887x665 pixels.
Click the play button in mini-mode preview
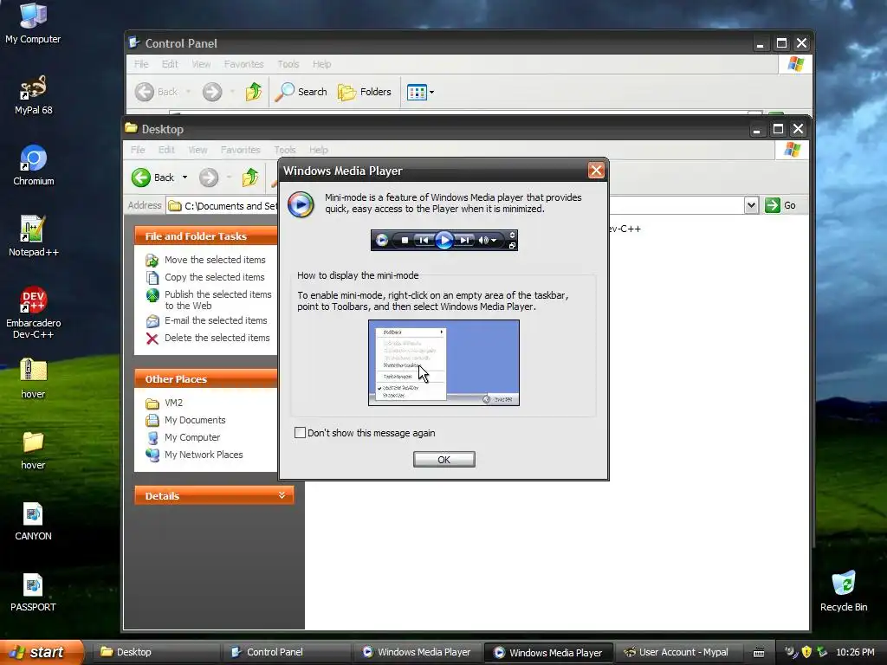444,241
